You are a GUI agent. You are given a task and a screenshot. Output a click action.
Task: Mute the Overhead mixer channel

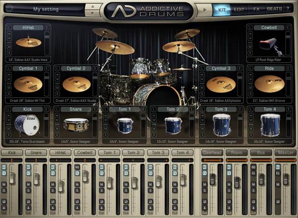205,184
